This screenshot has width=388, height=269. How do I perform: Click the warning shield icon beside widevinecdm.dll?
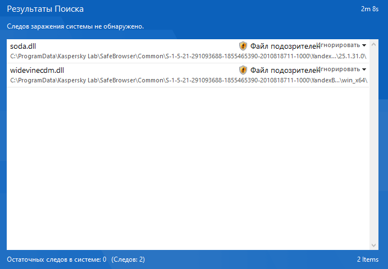[x=243, y=70]
